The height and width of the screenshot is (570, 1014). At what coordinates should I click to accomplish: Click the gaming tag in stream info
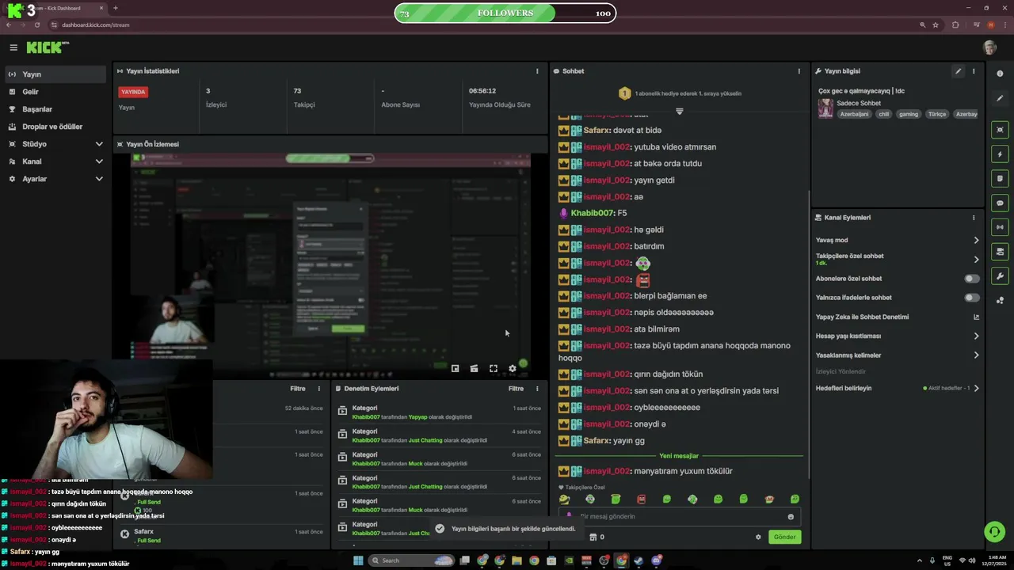click(x=909, y=114)
